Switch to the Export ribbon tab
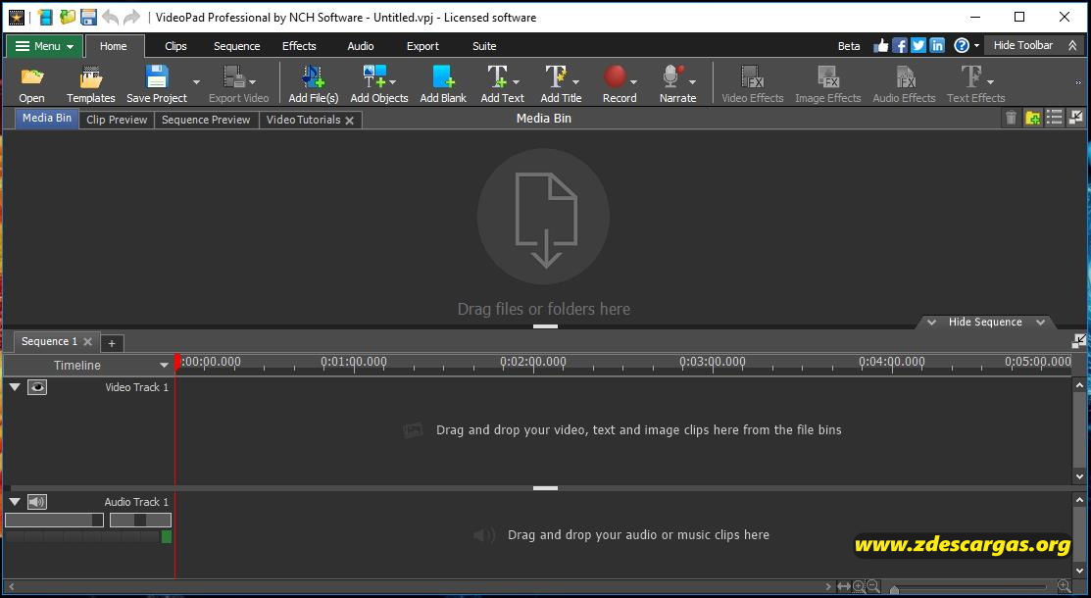The height and width of the screenshot is (598, 1091). (x=422, y=46)
